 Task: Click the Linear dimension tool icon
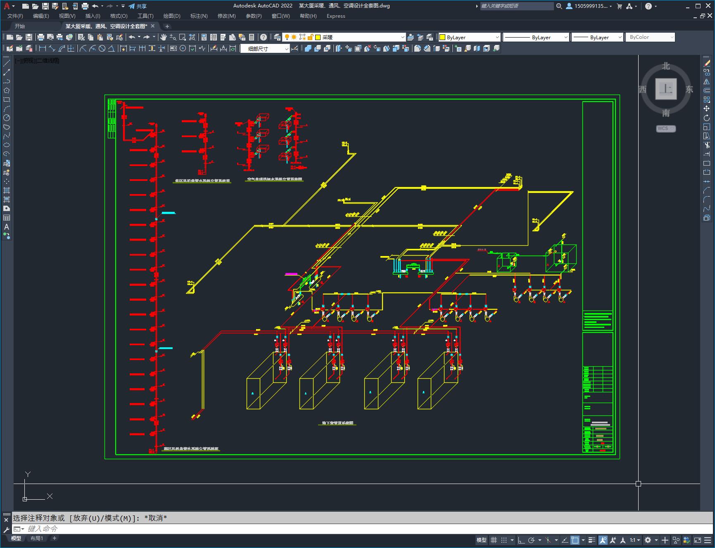pos(42,48)
